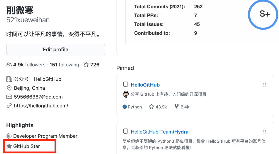Click the link chain icon
Image resolution: width=279 pixels, height=154 pixels.
pos(9,106)
